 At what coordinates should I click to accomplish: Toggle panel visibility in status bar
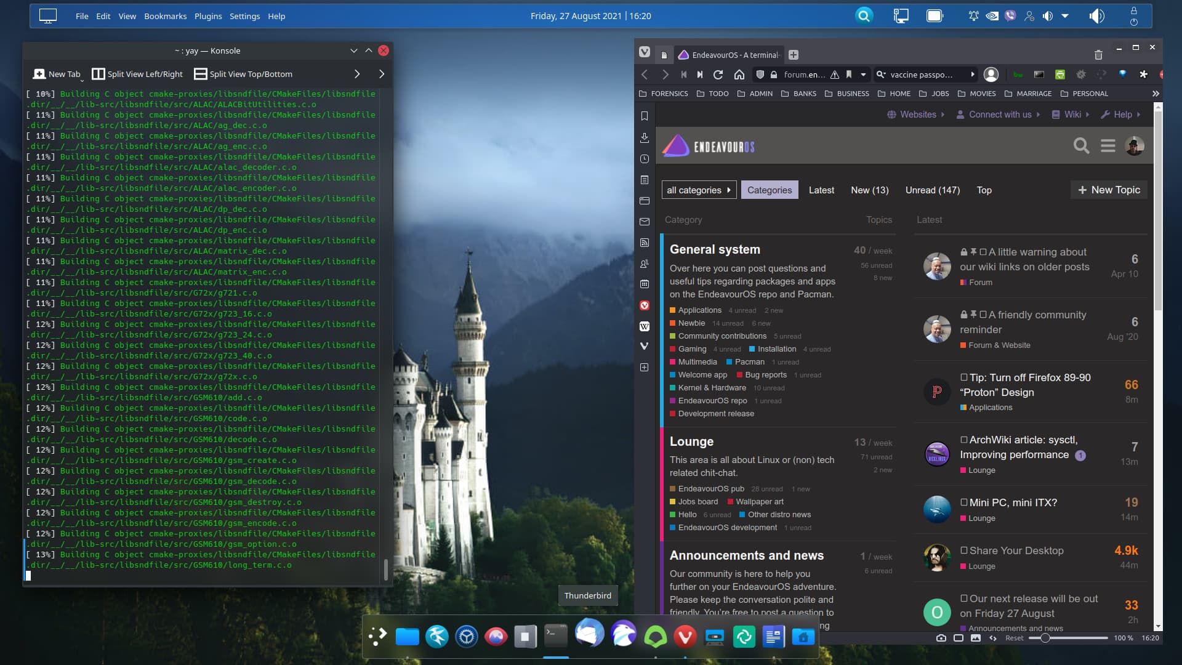(959, 638)
